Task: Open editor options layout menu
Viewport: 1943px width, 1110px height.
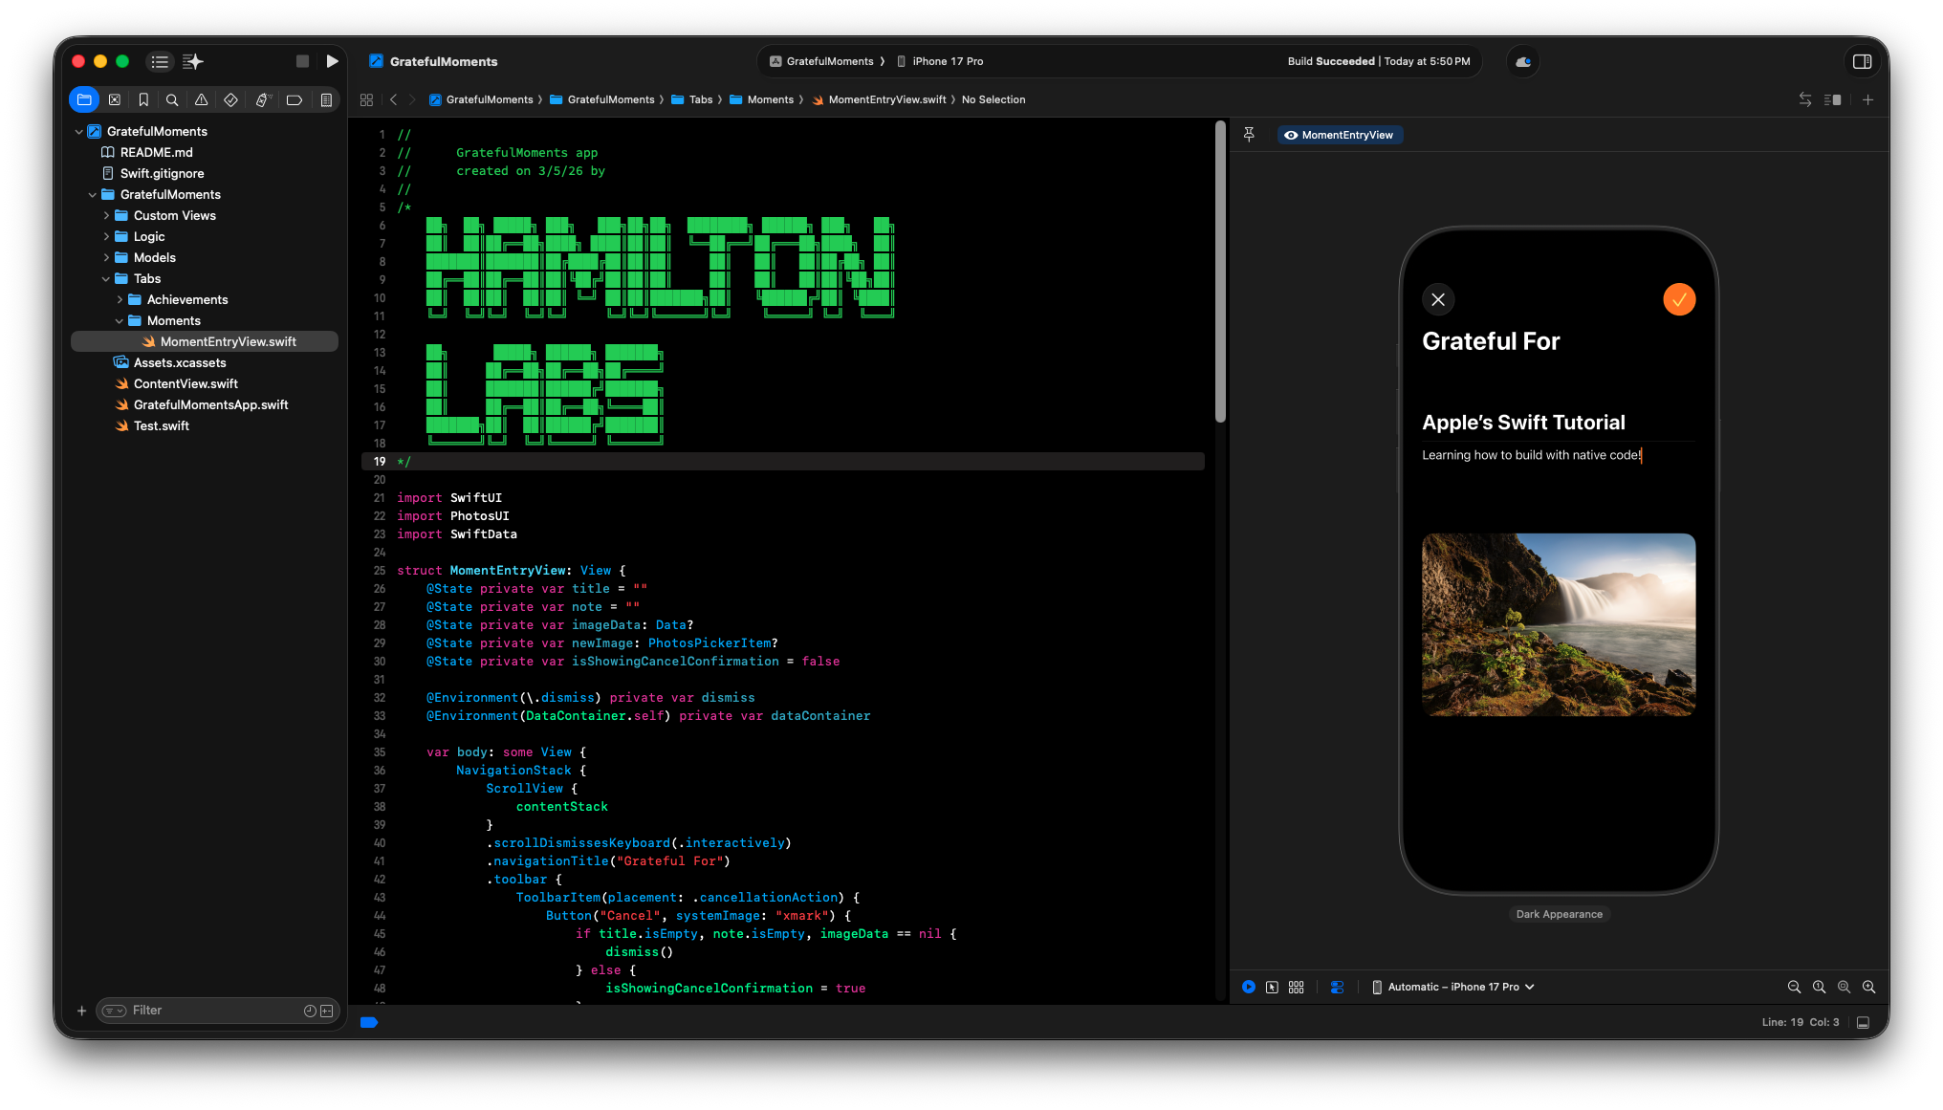Action: pos(1833,99)
